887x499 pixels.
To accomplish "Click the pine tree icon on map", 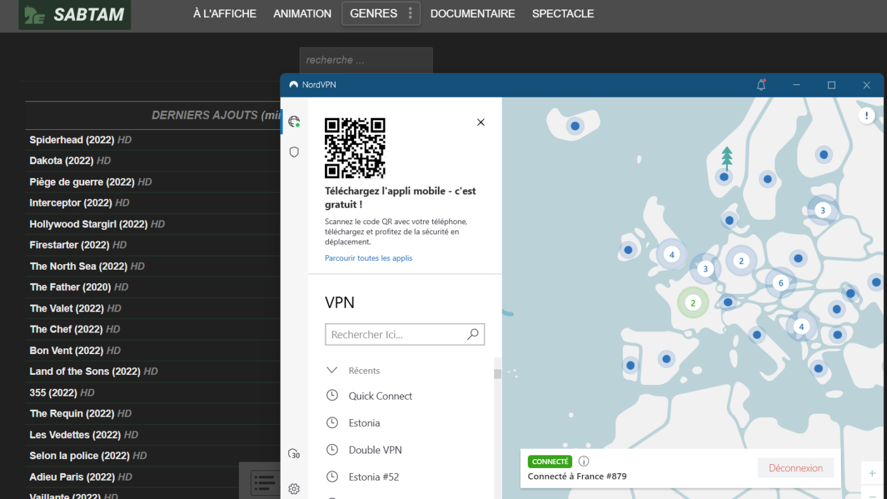I will 727,158.
